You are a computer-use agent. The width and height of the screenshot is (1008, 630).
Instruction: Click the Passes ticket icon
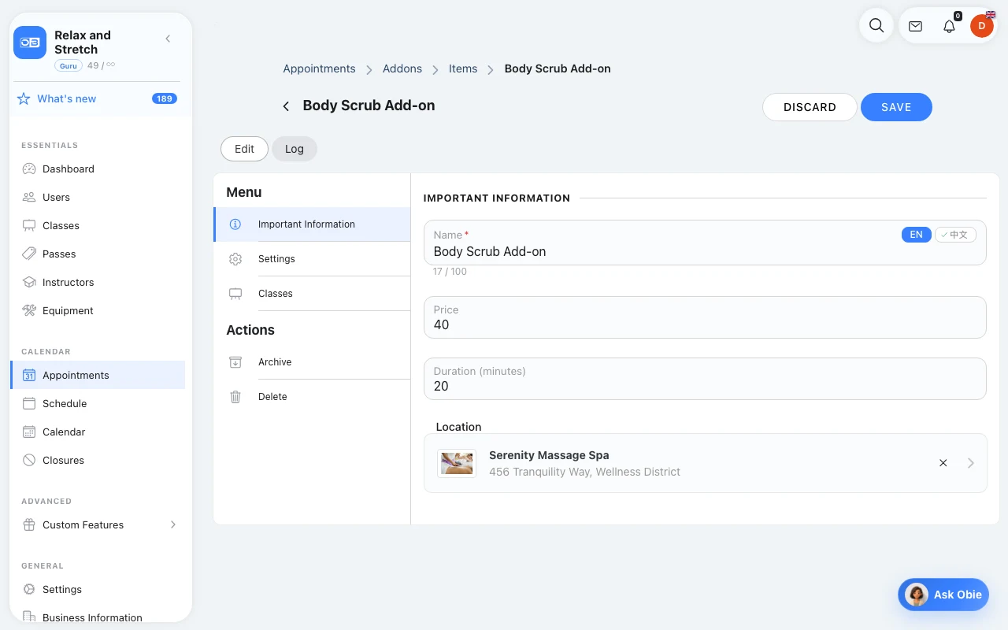coord(29,254)
